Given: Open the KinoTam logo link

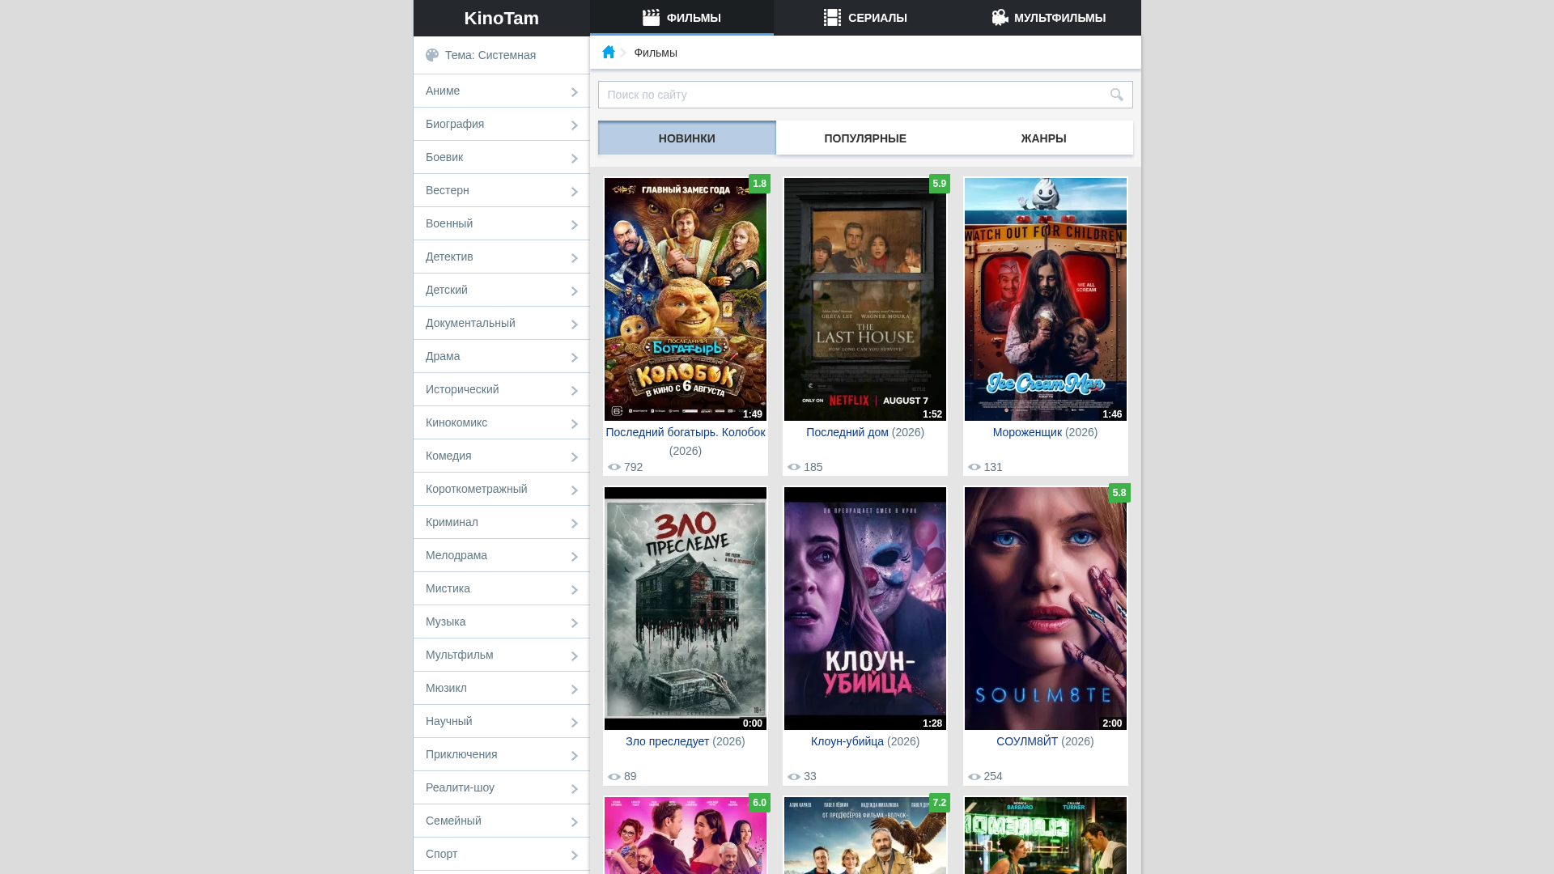Looking at the screenshot, I should pos(502,18).
